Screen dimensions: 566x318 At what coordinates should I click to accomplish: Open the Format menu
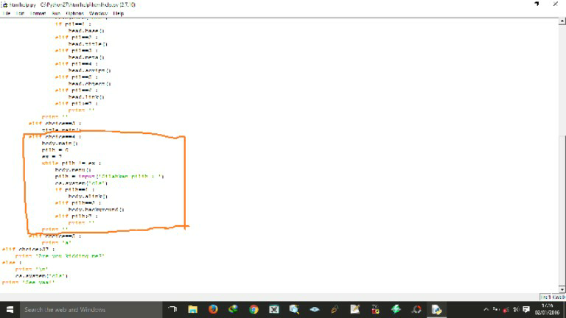(x=38, y=13)
